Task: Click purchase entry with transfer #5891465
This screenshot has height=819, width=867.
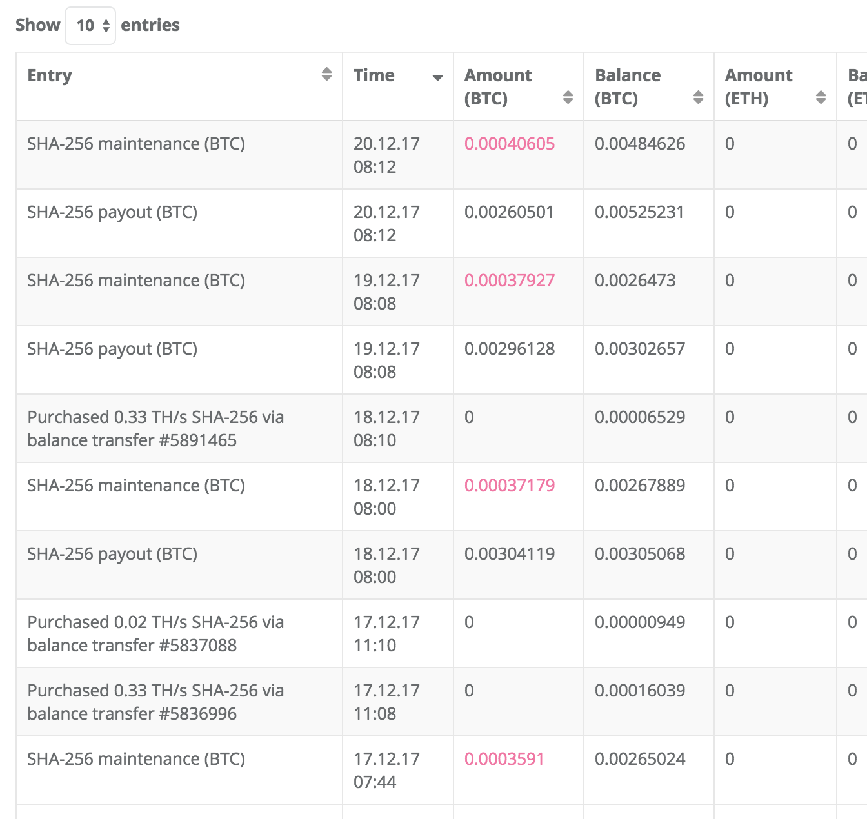Action: 155,429
